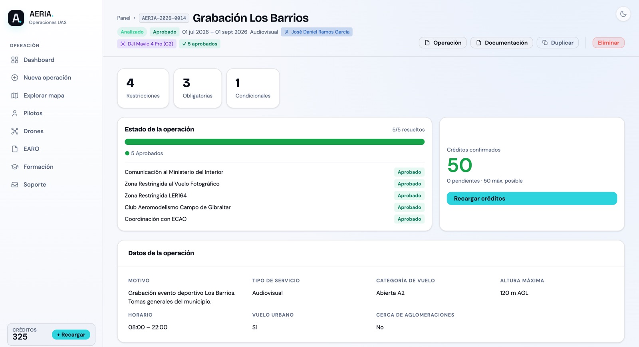
Task: Click the Formación graduation cap icon
Action: coord(15,167)
